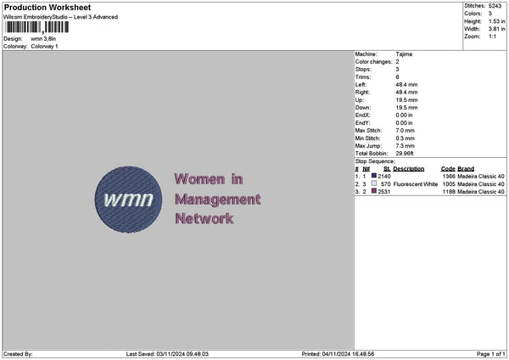Image resolution: width=509 pixels, height=360 pixels.
Task: Click the Zoom value 1:1
Action: (492, 37)
